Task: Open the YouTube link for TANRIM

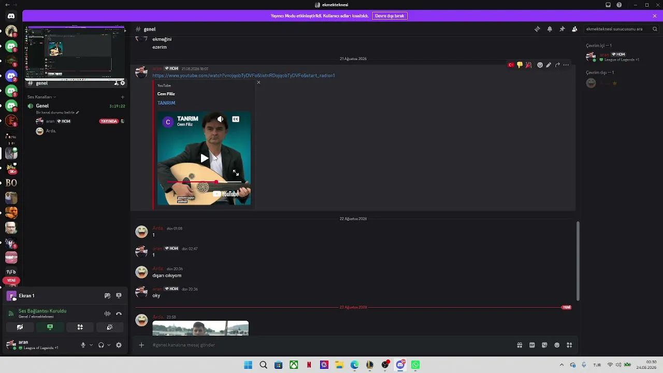Action: tap(243, 76)
